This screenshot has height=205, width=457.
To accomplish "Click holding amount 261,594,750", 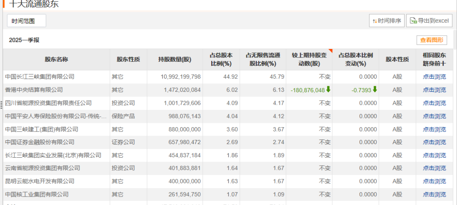I will [x=185, y=194].
